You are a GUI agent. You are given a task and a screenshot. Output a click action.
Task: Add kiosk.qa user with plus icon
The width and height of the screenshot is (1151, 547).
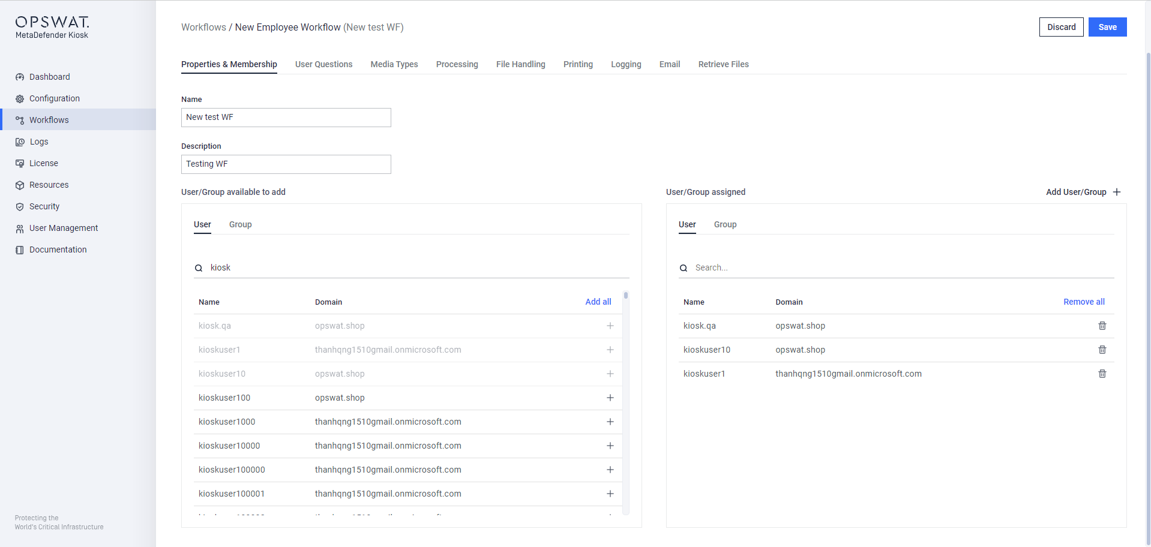point(610,326)
